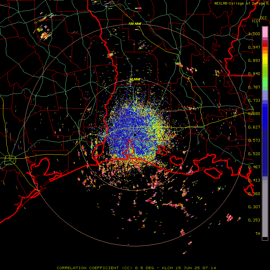Select the 0.680 value on color scale
The height and width of the screenshot is (270, 270).
coord(254,114)
